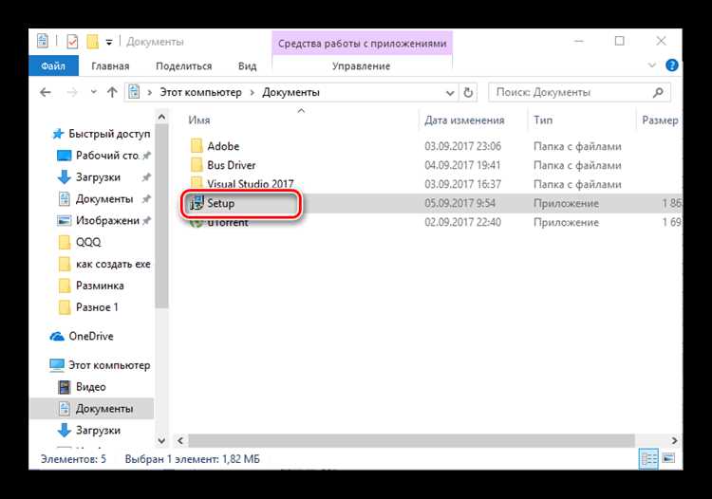Viewport: 712px width, 499px height.
Task: Click into the Поиск: Документы search field
Action: click(x=572, y=93)
